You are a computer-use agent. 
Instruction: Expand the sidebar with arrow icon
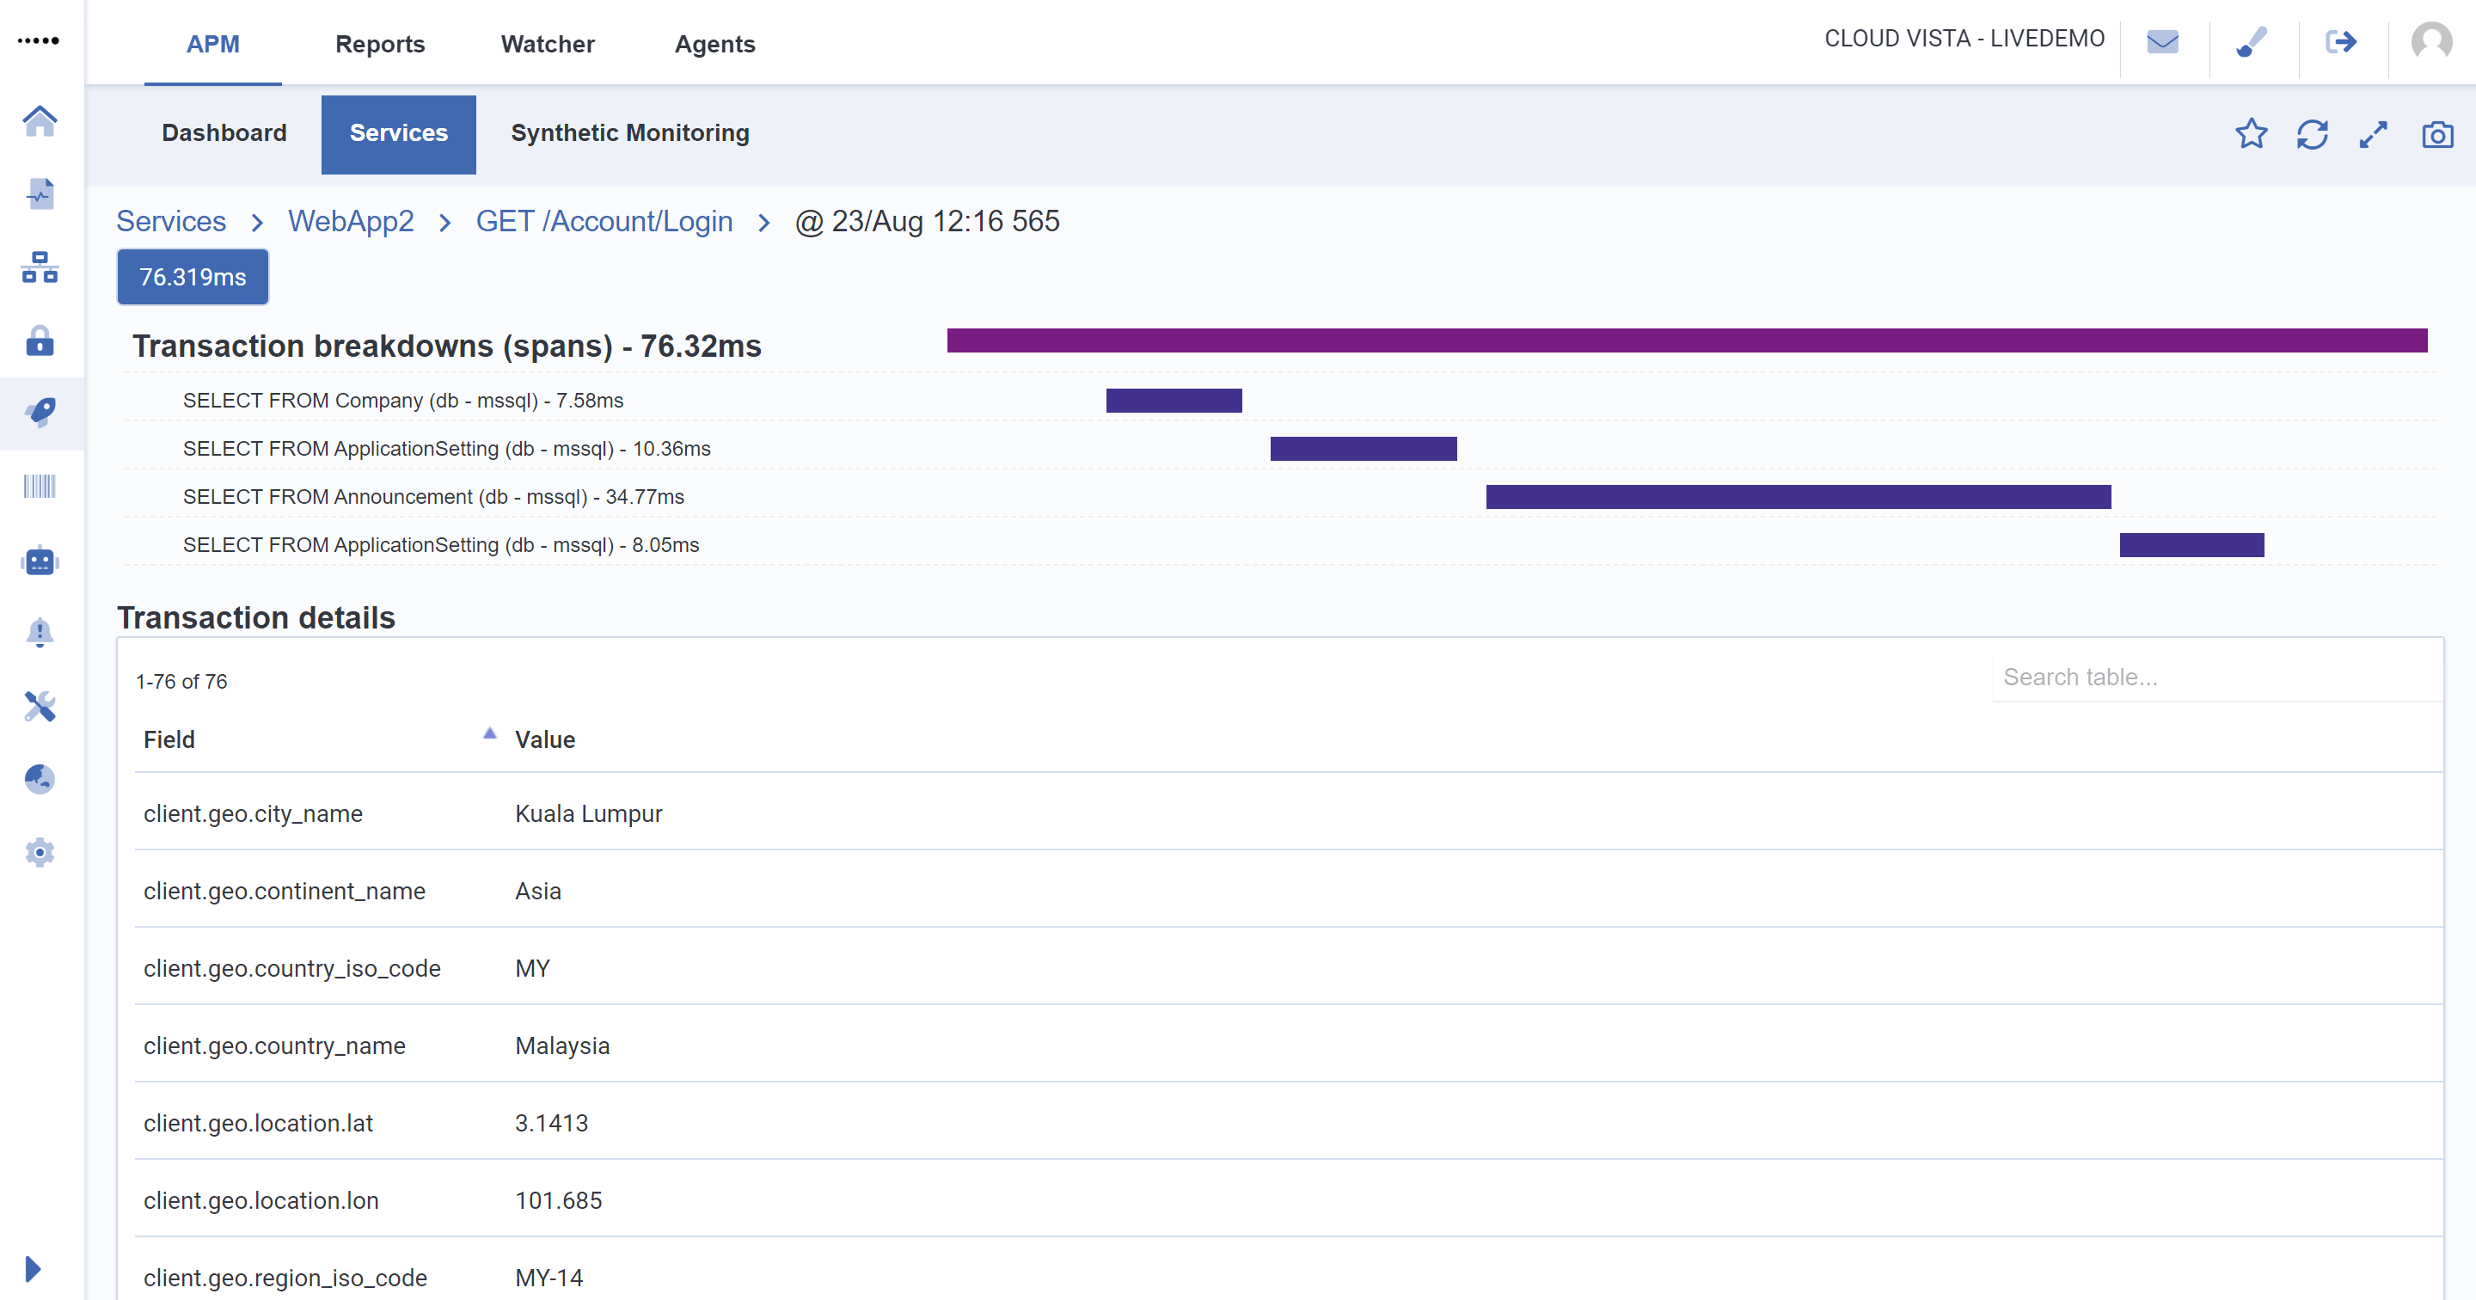tap(33, 1268)
